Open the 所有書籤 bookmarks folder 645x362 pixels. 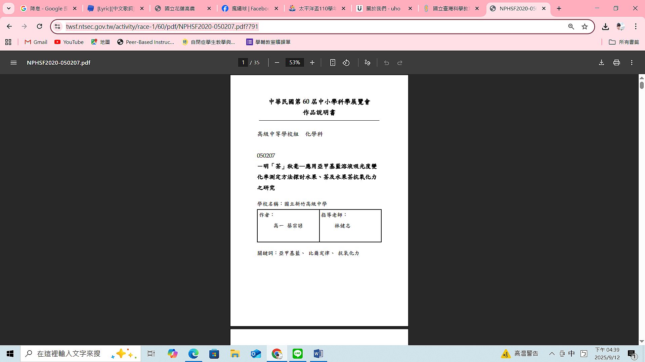(624, 42)
